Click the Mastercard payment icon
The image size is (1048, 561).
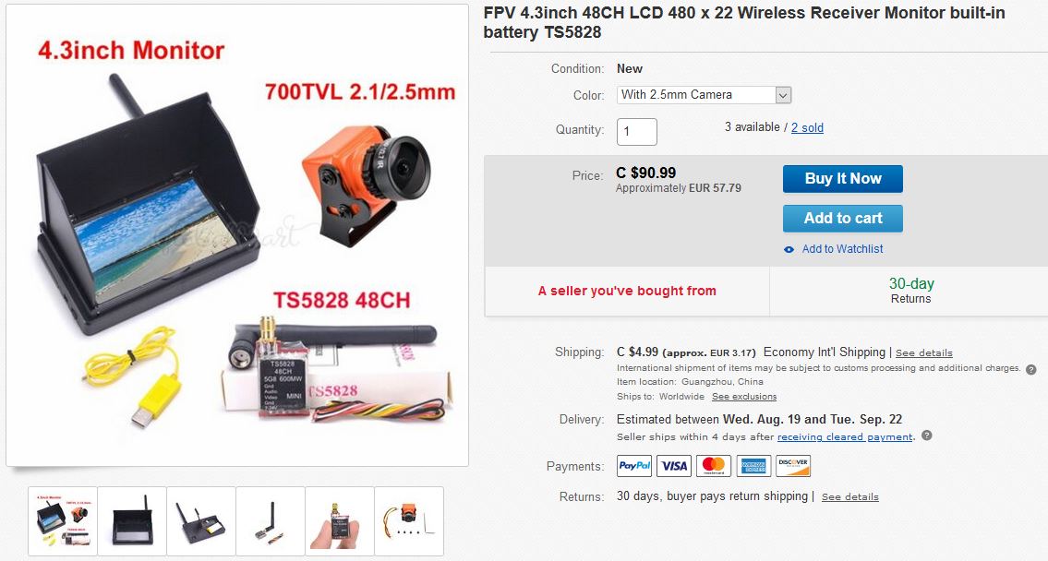(x=713, y=465)
